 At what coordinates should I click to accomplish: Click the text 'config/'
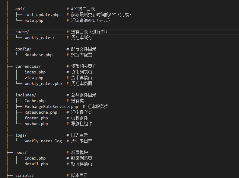(x=23, y=49)
